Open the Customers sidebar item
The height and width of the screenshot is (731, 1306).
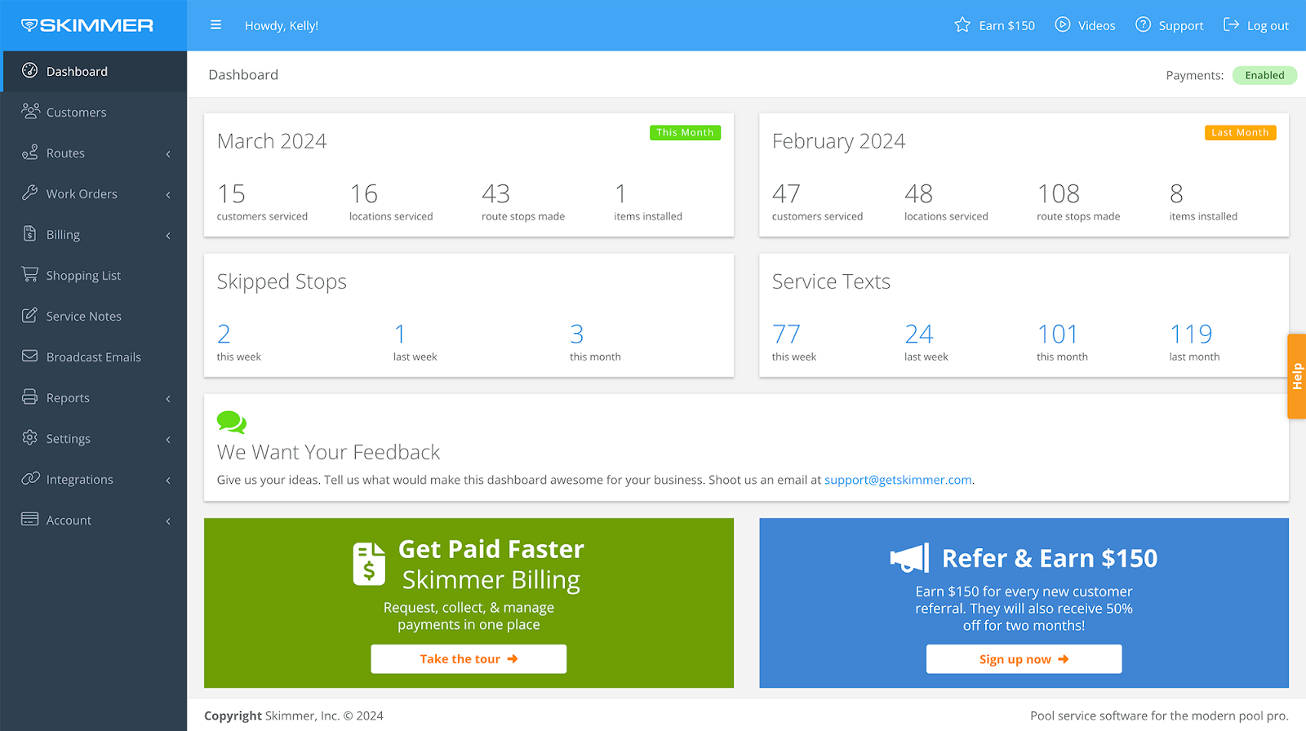pos(94,112)
